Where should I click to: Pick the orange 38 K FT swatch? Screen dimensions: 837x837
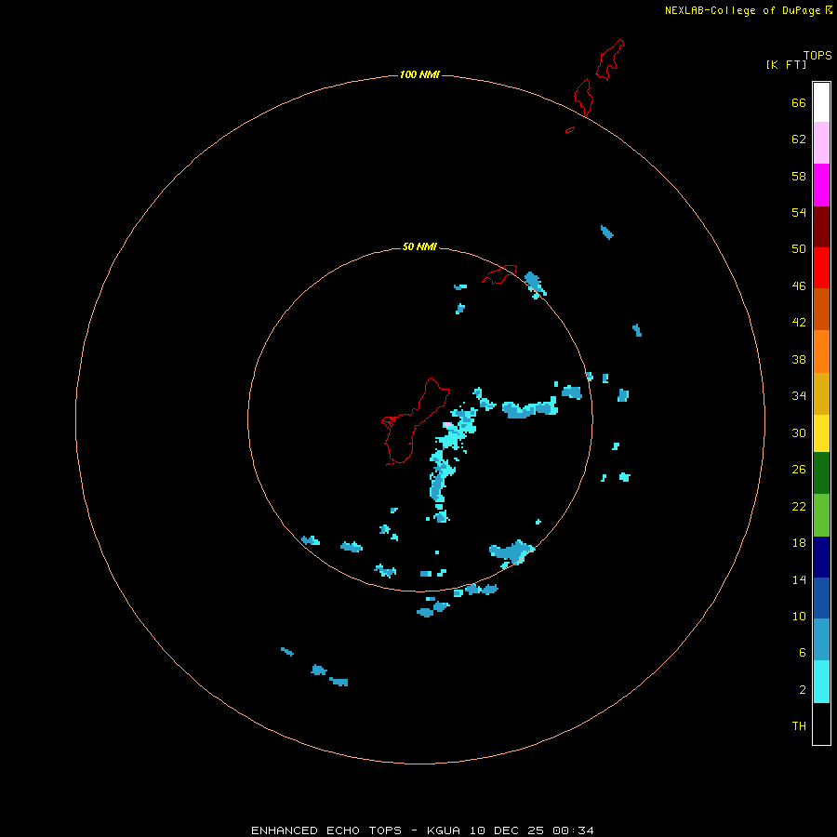(x=821, y=352)
